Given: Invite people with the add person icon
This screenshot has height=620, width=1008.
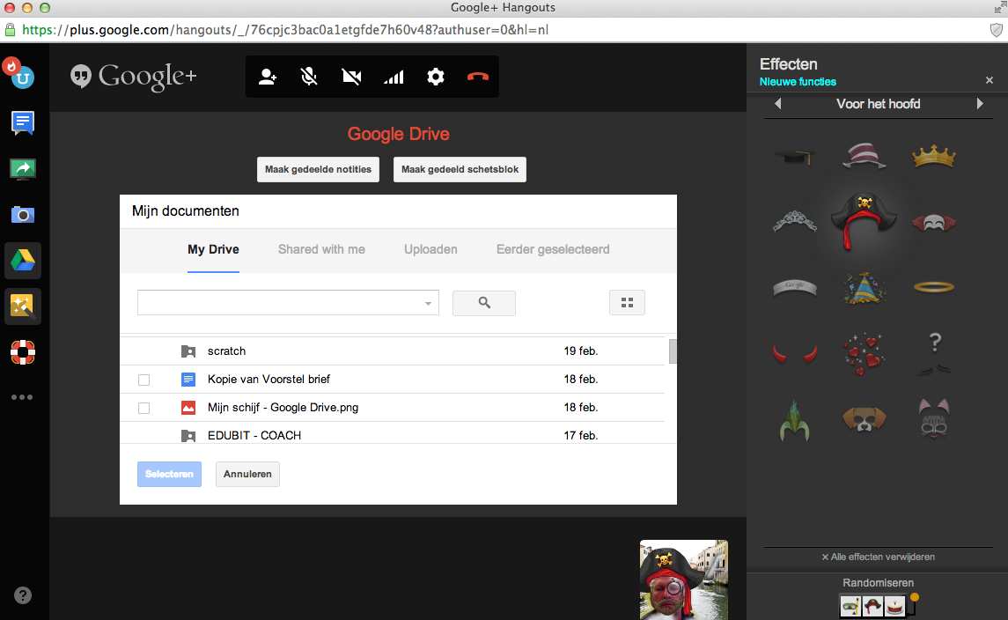Looking at the screenshot, I should [x=268, y=77].
